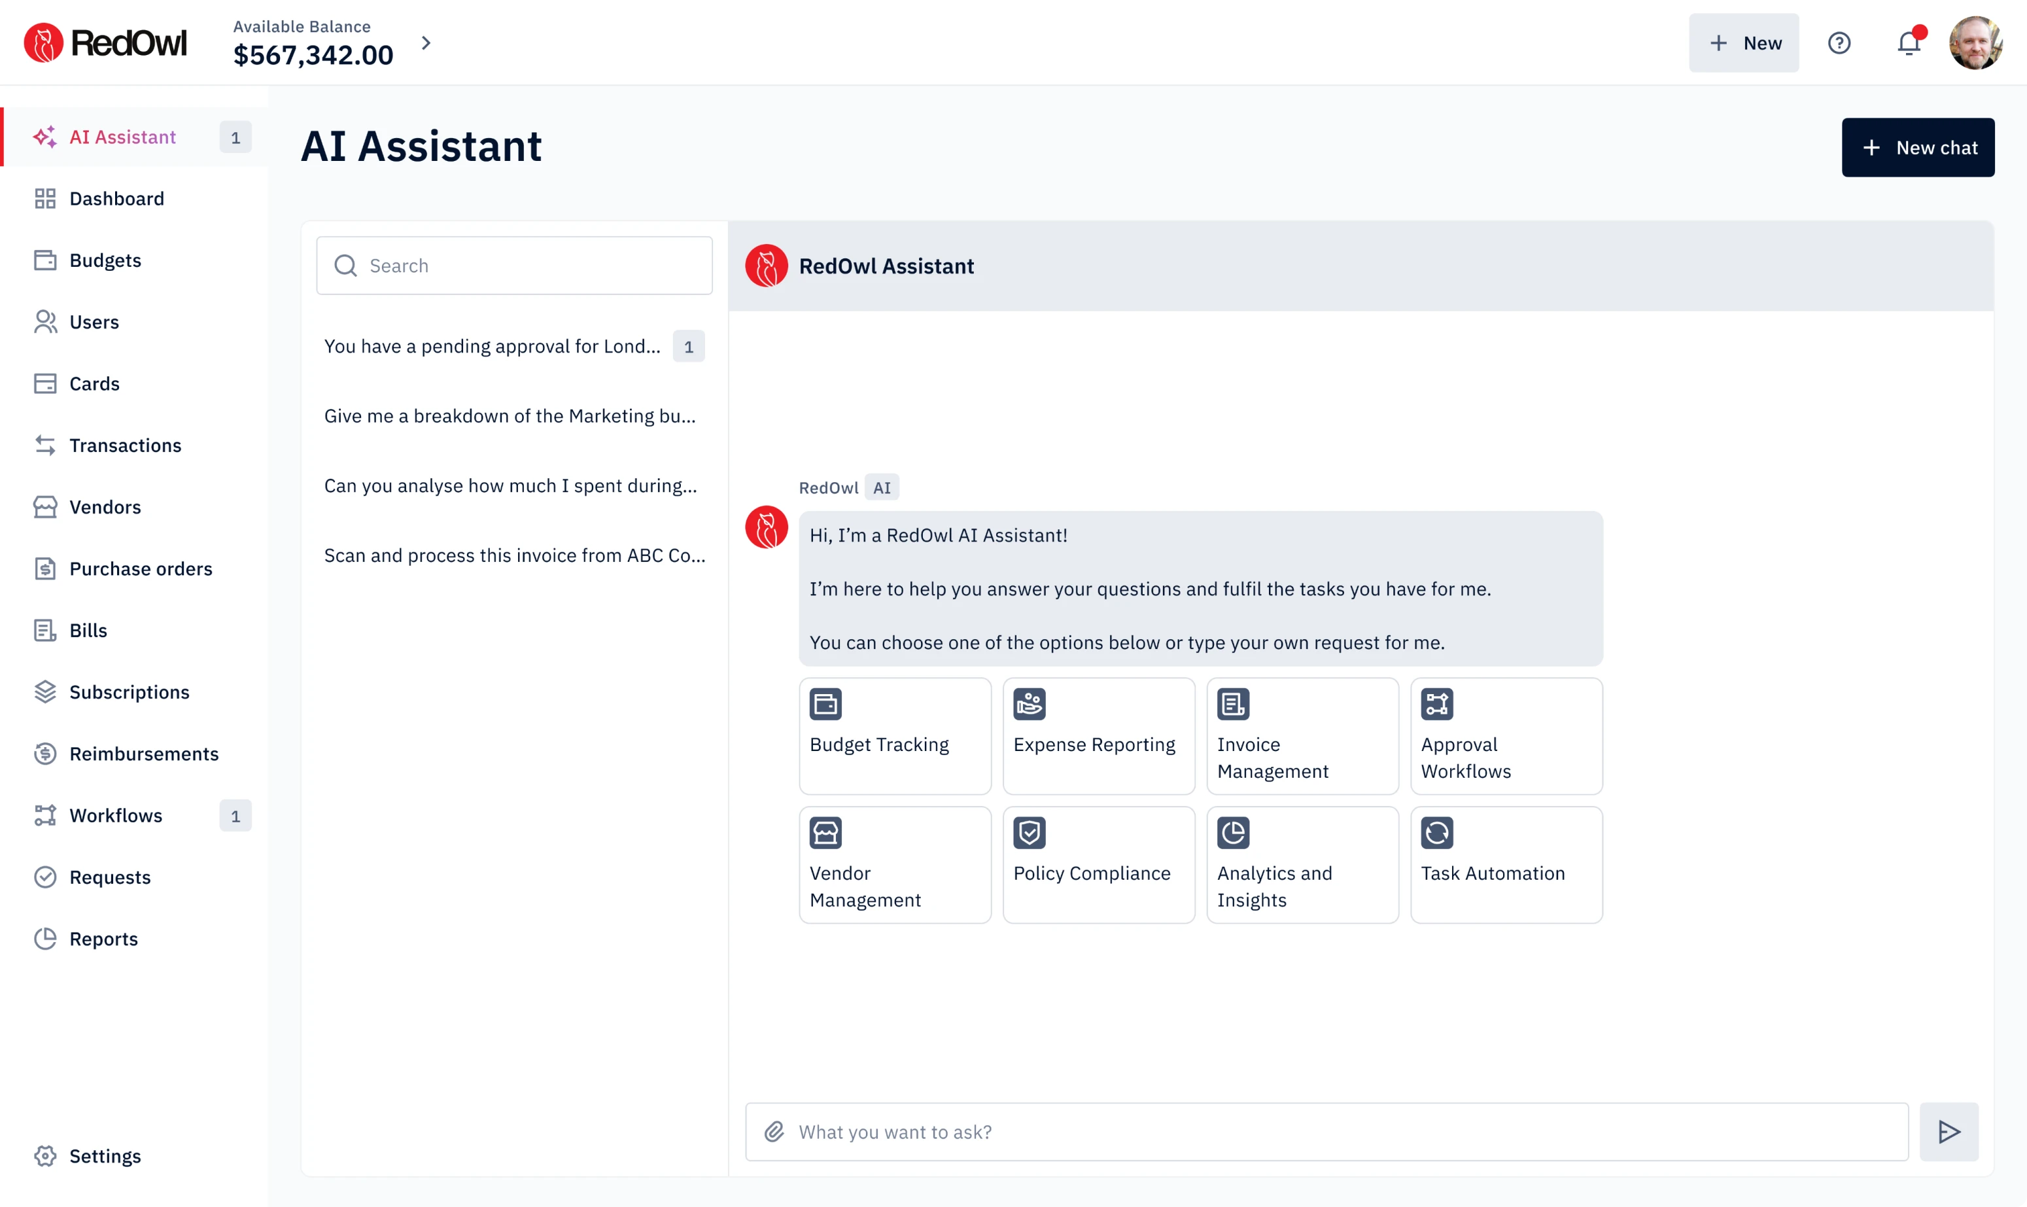Click the Reimbursements icon
2027x1207 pixels.
point(46,754)
